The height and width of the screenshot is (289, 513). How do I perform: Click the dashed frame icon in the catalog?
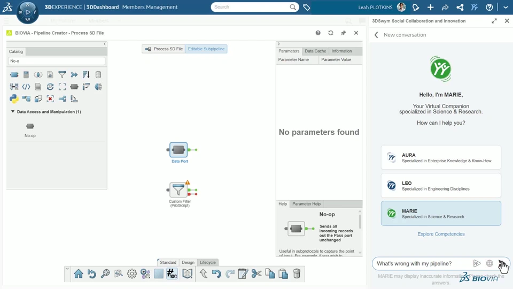pyautogui.click(x=62, y=87)
